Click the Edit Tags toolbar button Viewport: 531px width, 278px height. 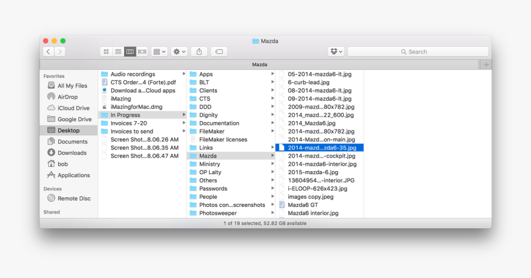(x=219, y=51)
